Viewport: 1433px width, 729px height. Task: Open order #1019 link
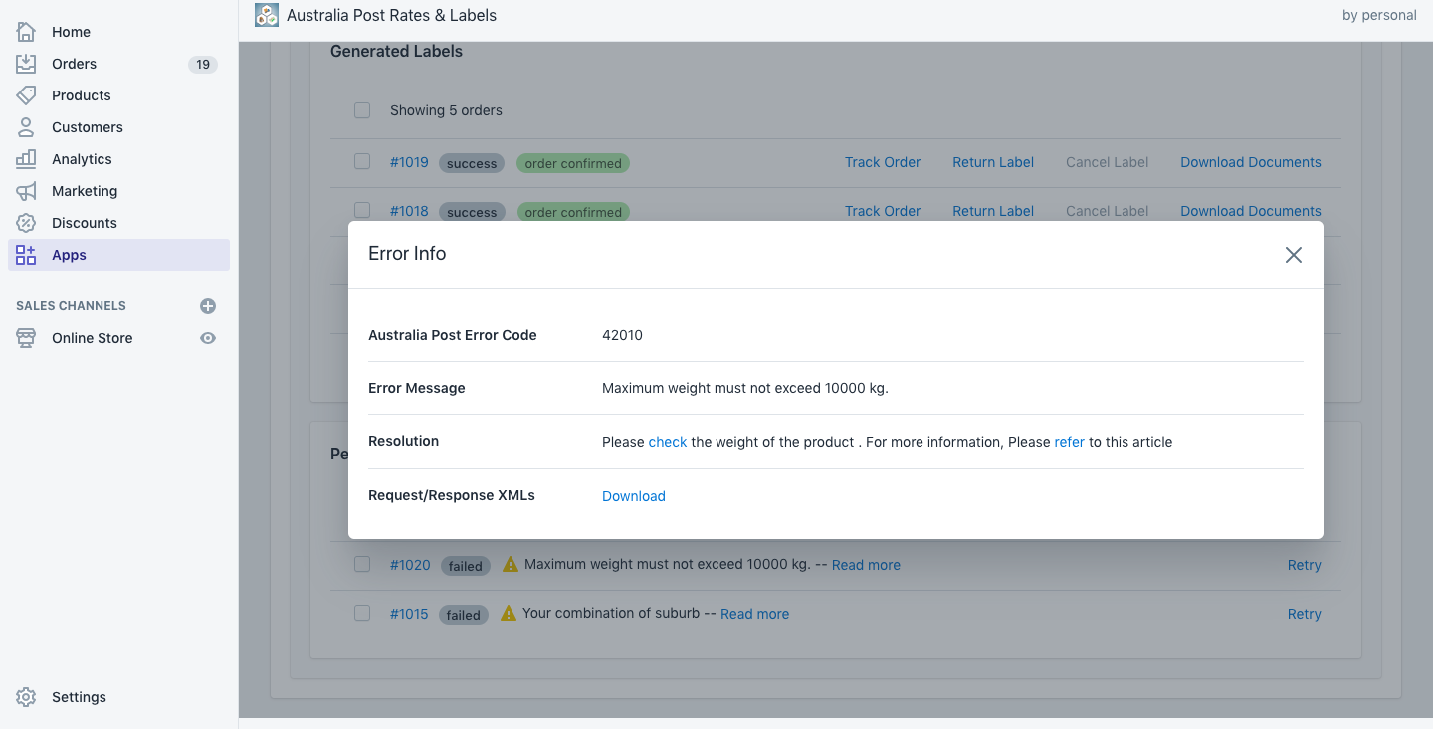(x=409, y=162)
